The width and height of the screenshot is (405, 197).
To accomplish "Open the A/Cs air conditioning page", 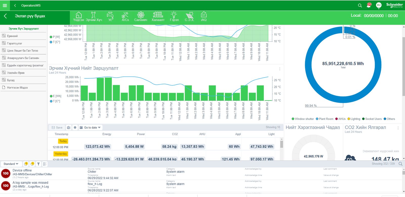I will coord(125,17).
